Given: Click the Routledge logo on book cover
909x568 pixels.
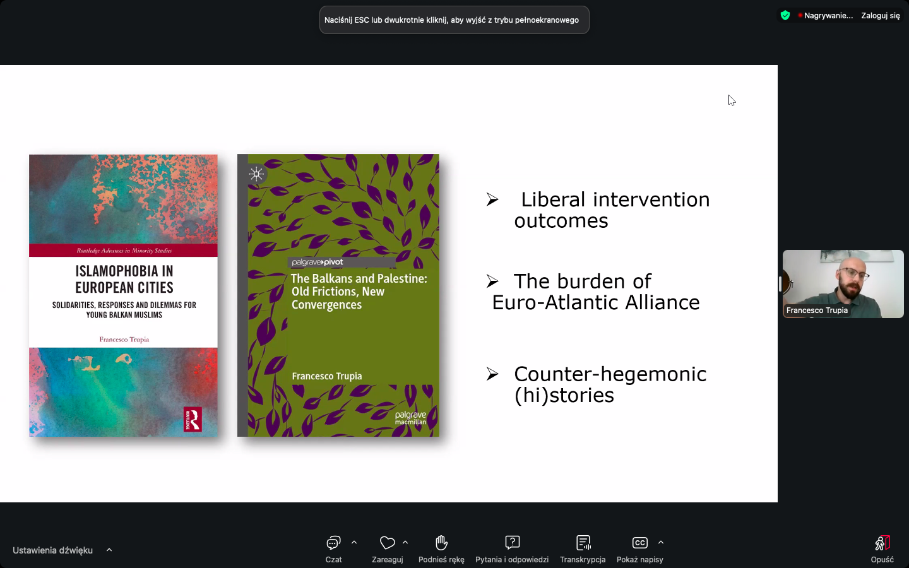Looking at the screenshot, I should pos(193,420).
